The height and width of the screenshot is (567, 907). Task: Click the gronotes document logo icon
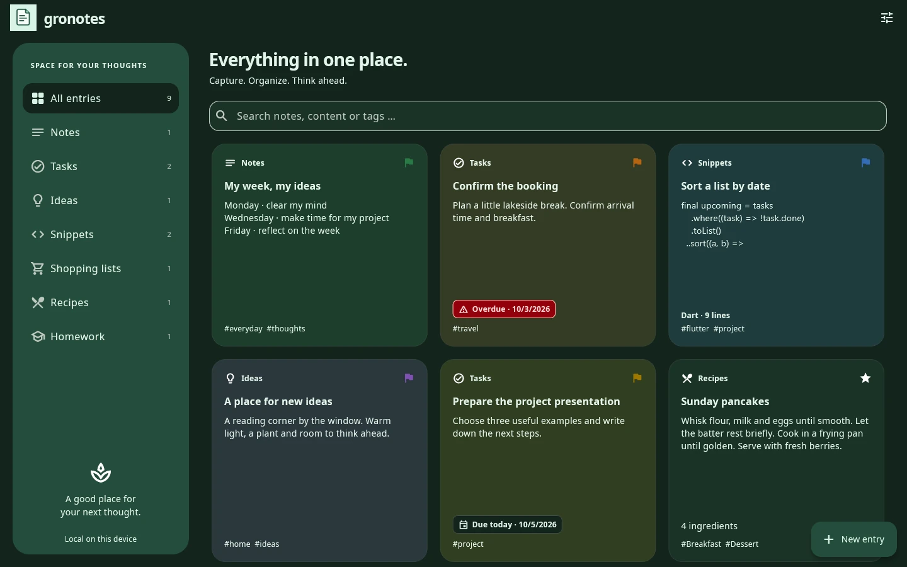[23, 18]
